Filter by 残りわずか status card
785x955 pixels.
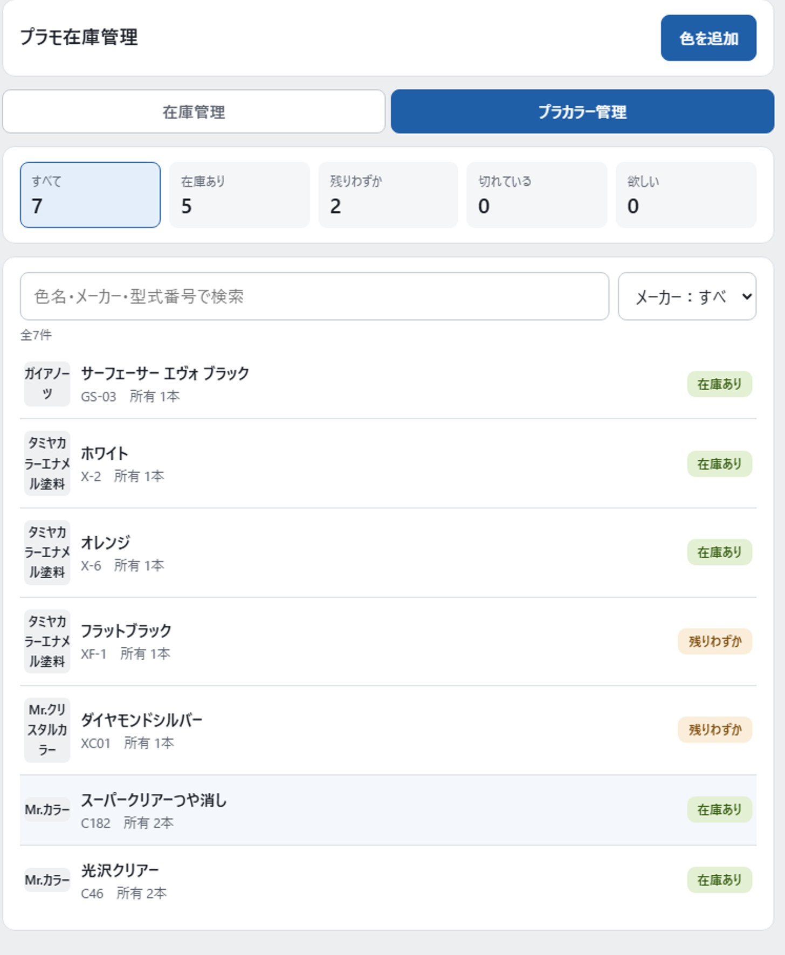click(x=388, y=195)
